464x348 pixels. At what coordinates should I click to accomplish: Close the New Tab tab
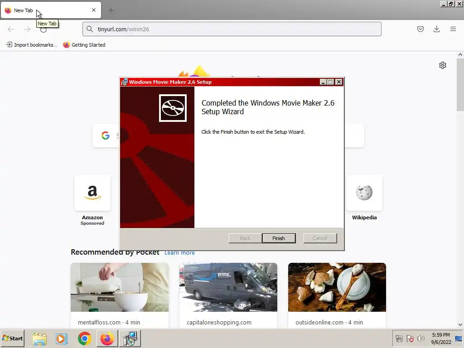pyautogui.click(x=94, y=10)
